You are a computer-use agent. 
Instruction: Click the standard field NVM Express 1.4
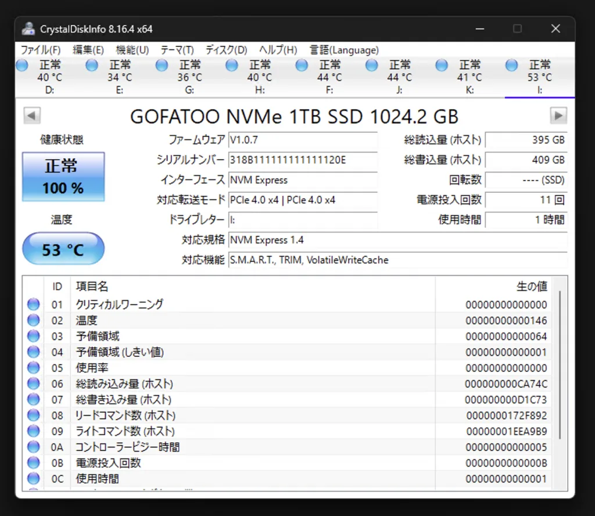click(397, 240)
